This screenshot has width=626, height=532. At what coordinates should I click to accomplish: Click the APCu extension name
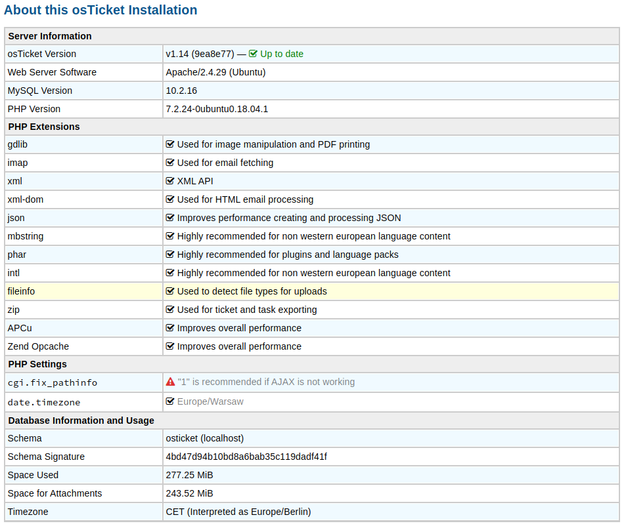[20, 328]
